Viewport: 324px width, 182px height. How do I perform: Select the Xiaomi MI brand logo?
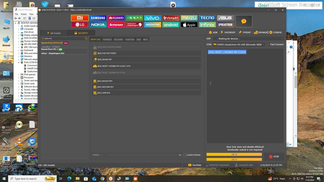coord(80,18)
